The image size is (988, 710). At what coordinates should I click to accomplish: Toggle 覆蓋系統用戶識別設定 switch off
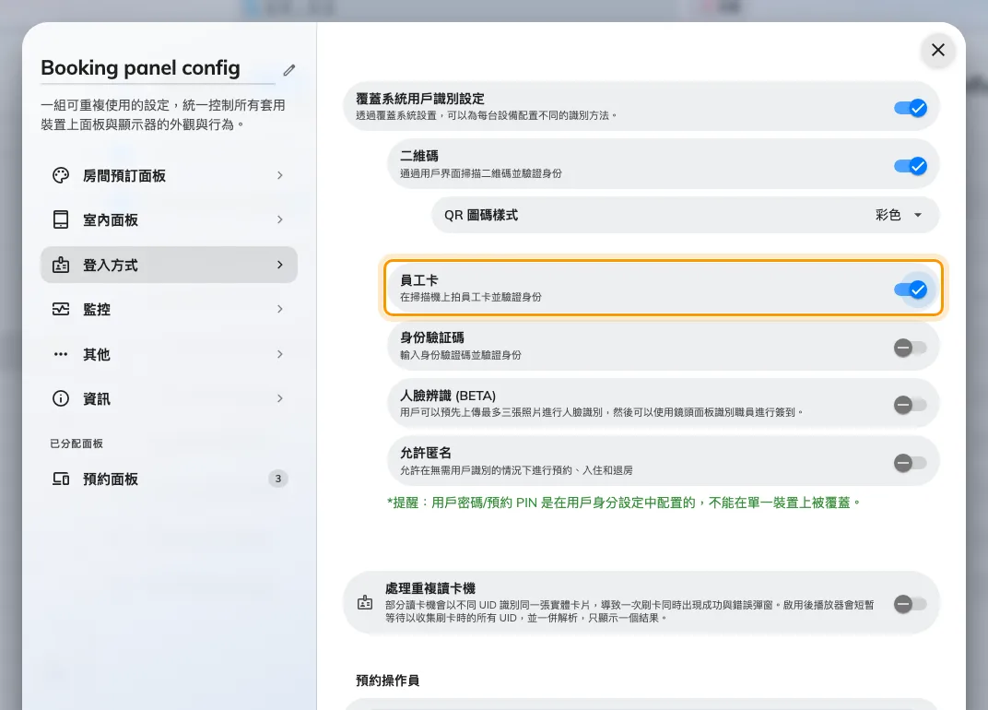(911, 108)
